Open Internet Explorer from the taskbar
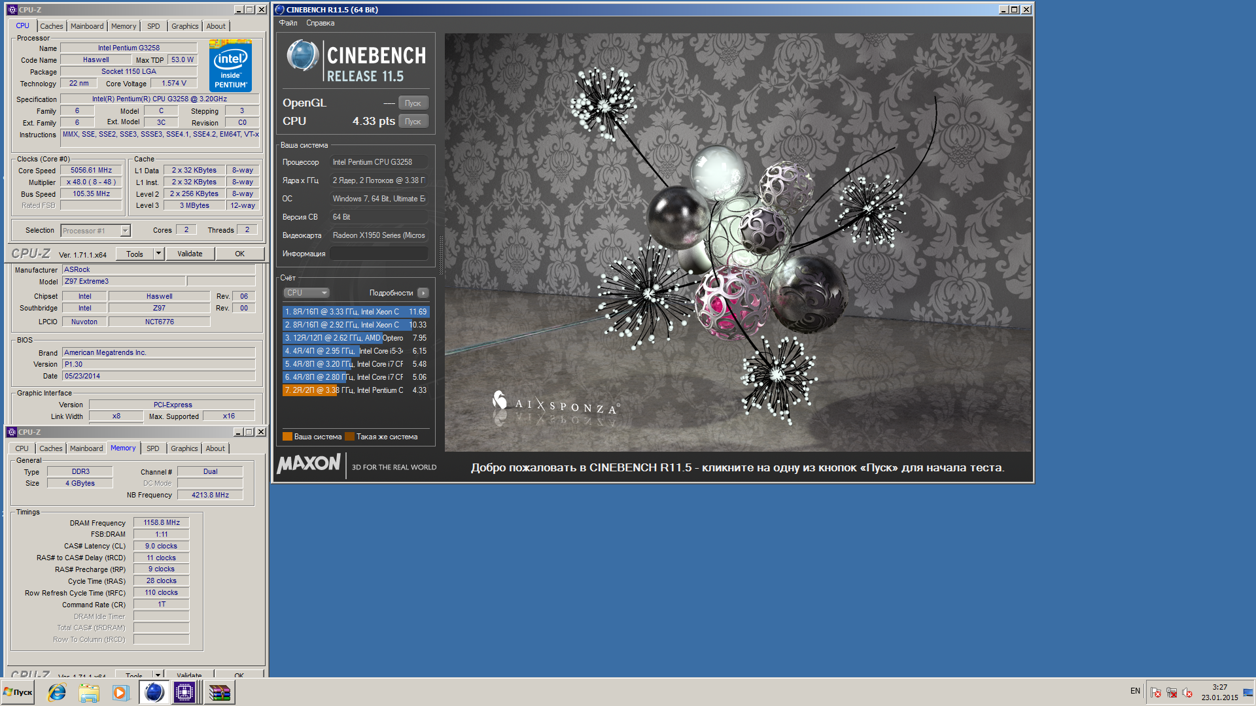 pyautogui.click(x=57, y=692)
